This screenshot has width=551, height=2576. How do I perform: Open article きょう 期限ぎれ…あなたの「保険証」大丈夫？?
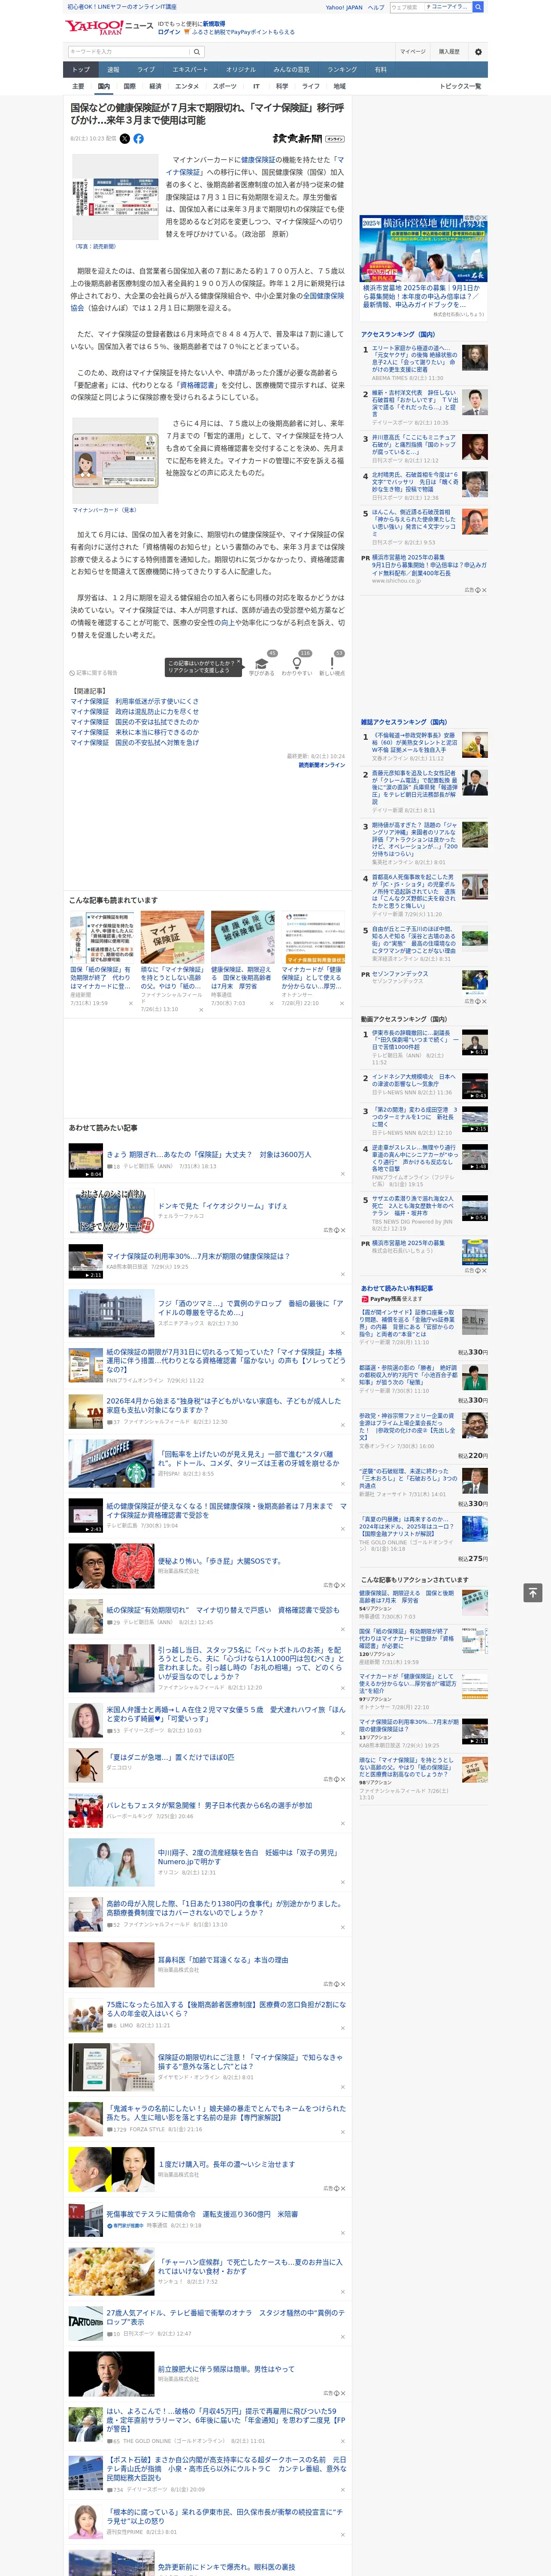point(208,1154)
